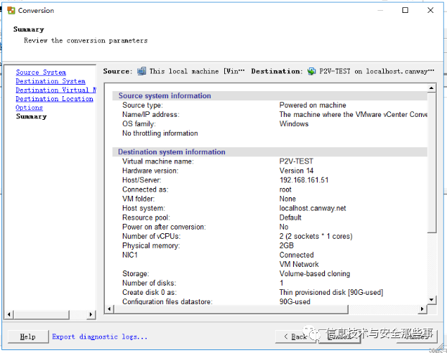The width and height of the screenshot is (447, 353).
Task: Select the current Summary step in sidebar
Action: pos(32,116)
